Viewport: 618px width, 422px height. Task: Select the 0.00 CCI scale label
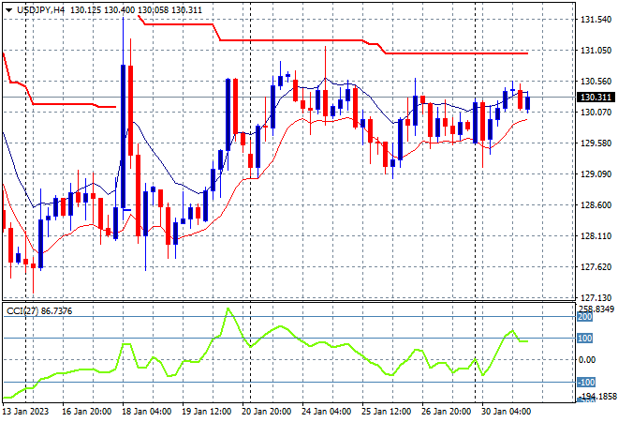coord(587,359)
